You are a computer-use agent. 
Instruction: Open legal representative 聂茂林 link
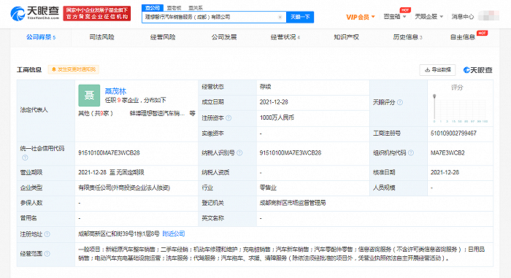point(115,91)
